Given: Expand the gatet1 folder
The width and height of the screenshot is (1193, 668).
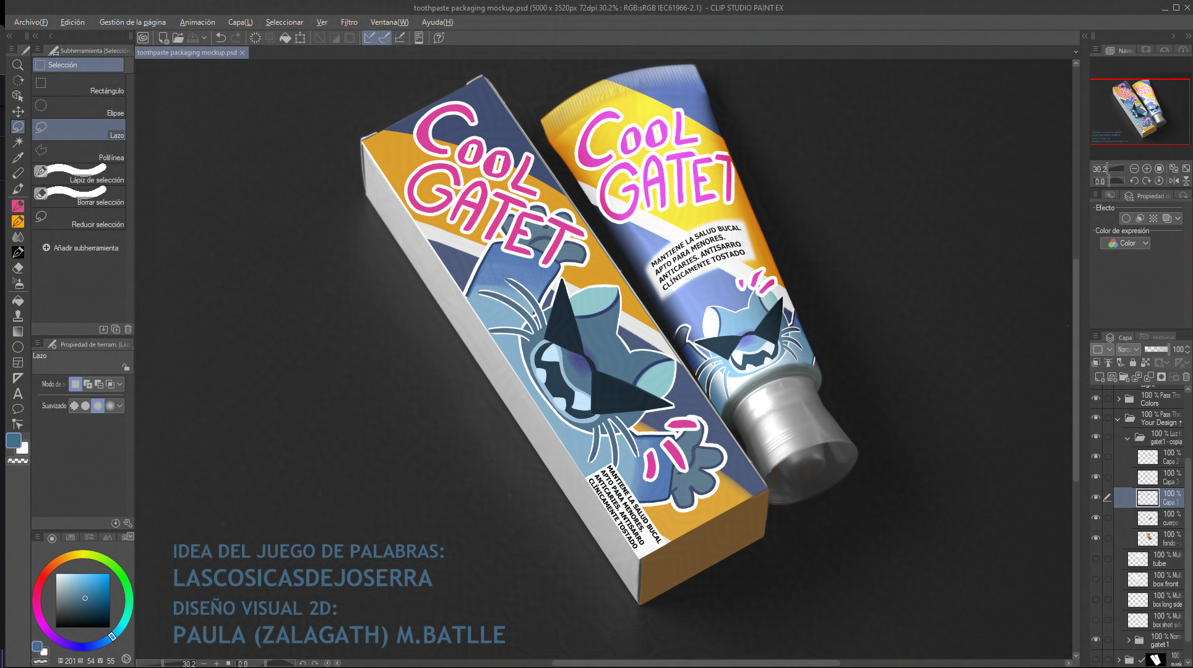Looking at the screenshot, I should [1129, 640].
